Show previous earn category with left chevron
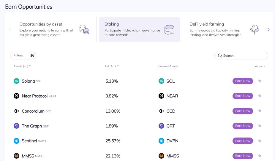The height and width of the screenshot is (161, 275). [10, 29]
